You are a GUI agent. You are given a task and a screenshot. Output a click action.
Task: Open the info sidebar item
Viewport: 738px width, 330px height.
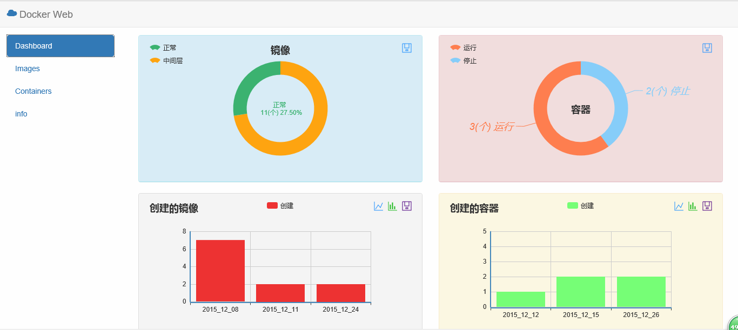coord(21,114)
